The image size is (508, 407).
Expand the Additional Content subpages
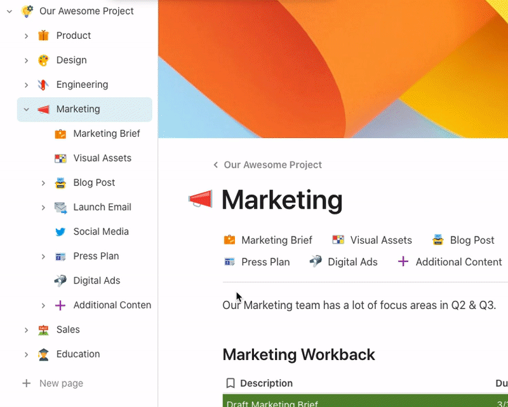tap(43, 305)
